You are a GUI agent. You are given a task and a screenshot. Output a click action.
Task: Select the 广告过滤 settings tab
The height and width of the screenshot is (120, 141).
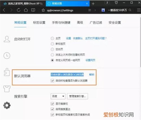click(96, 23)
